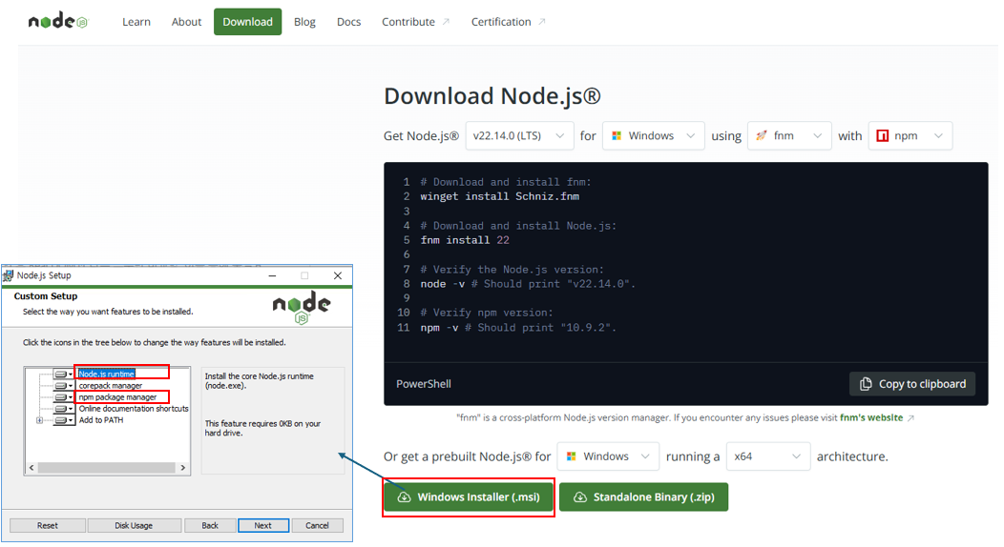1004x547 pixels.
Task: Click the Node.js logo in the website header
Action: tap(57, 21)
